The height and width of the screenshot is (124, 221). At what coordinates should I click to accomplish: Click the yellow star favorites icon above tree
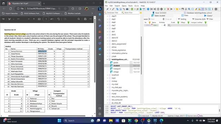click(x=141, y=13)
